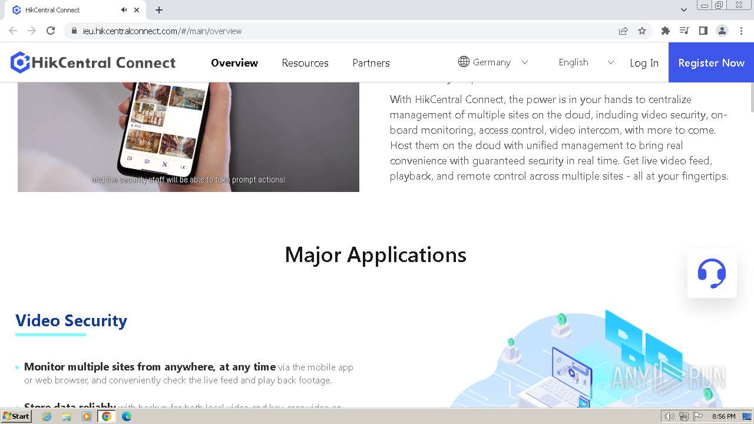Click the globe icon next to Germany
754x424 pixels.
(464, 62)
